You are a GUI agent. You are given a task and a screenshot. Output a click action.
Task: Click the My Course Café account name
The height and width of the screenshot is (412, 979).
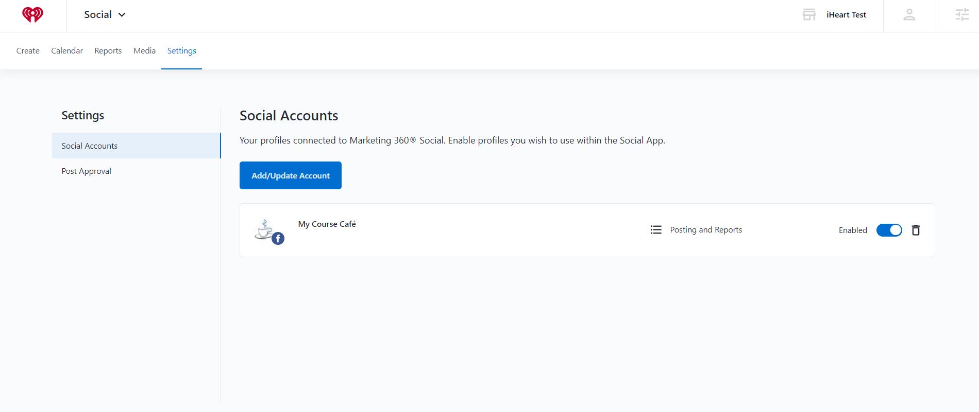(x=327, y=224)
